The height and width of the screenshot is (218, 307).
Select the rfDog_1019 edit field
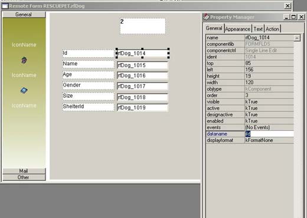[142, 108]
